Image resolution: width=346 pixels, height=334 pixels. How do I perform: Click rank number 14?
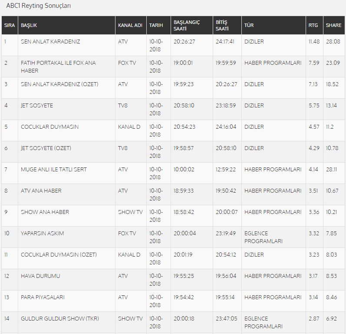[7, 319]
